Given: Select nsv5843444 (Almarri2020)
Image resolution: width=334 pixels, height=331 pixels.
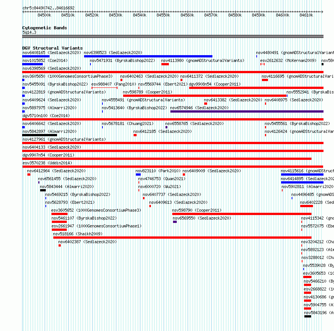Looking at the screenshot, I should pyautogui.click(x=67, y=187).
